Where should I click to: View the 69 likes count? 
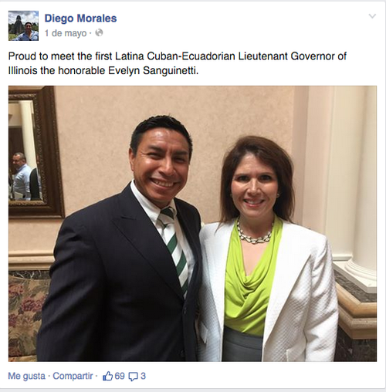click(120, 377)
